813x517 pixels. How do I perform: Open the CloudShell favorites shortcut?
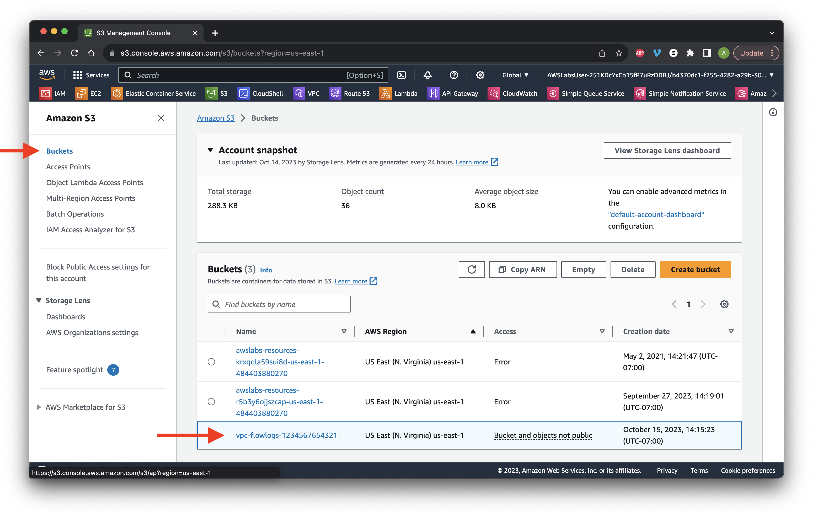click(260, 94)
